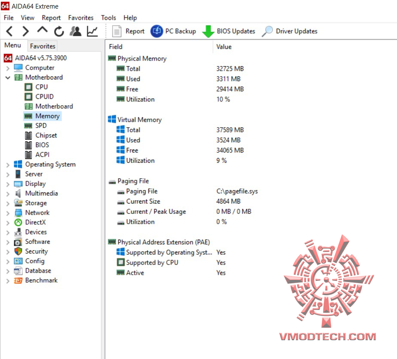
Task: Select the DirectX category
Action: (35, 222)
